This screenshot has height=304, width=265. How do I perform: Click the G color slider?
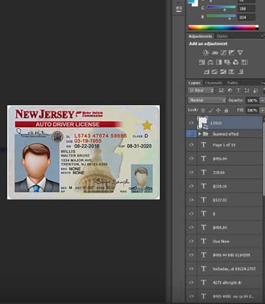[x=221, y=8]
